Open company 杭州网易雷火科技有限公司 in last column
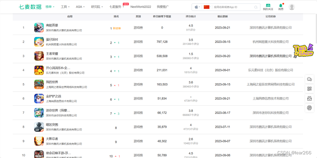 pos(270,42)
